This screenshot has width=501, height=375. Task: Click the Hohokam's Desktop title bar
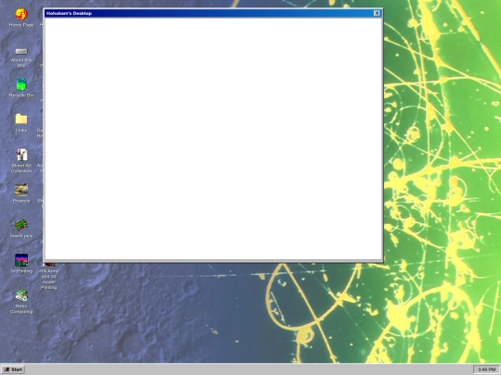pyautogui.click(x=213, y=13)
